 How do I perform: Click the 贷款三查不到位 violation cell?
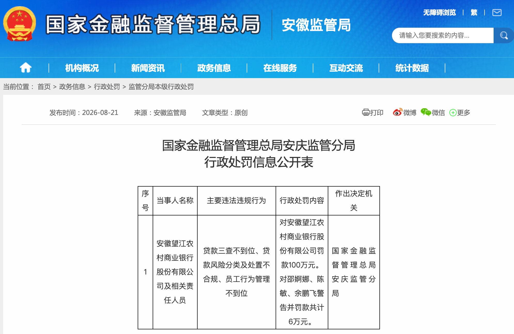pos(236,272)
